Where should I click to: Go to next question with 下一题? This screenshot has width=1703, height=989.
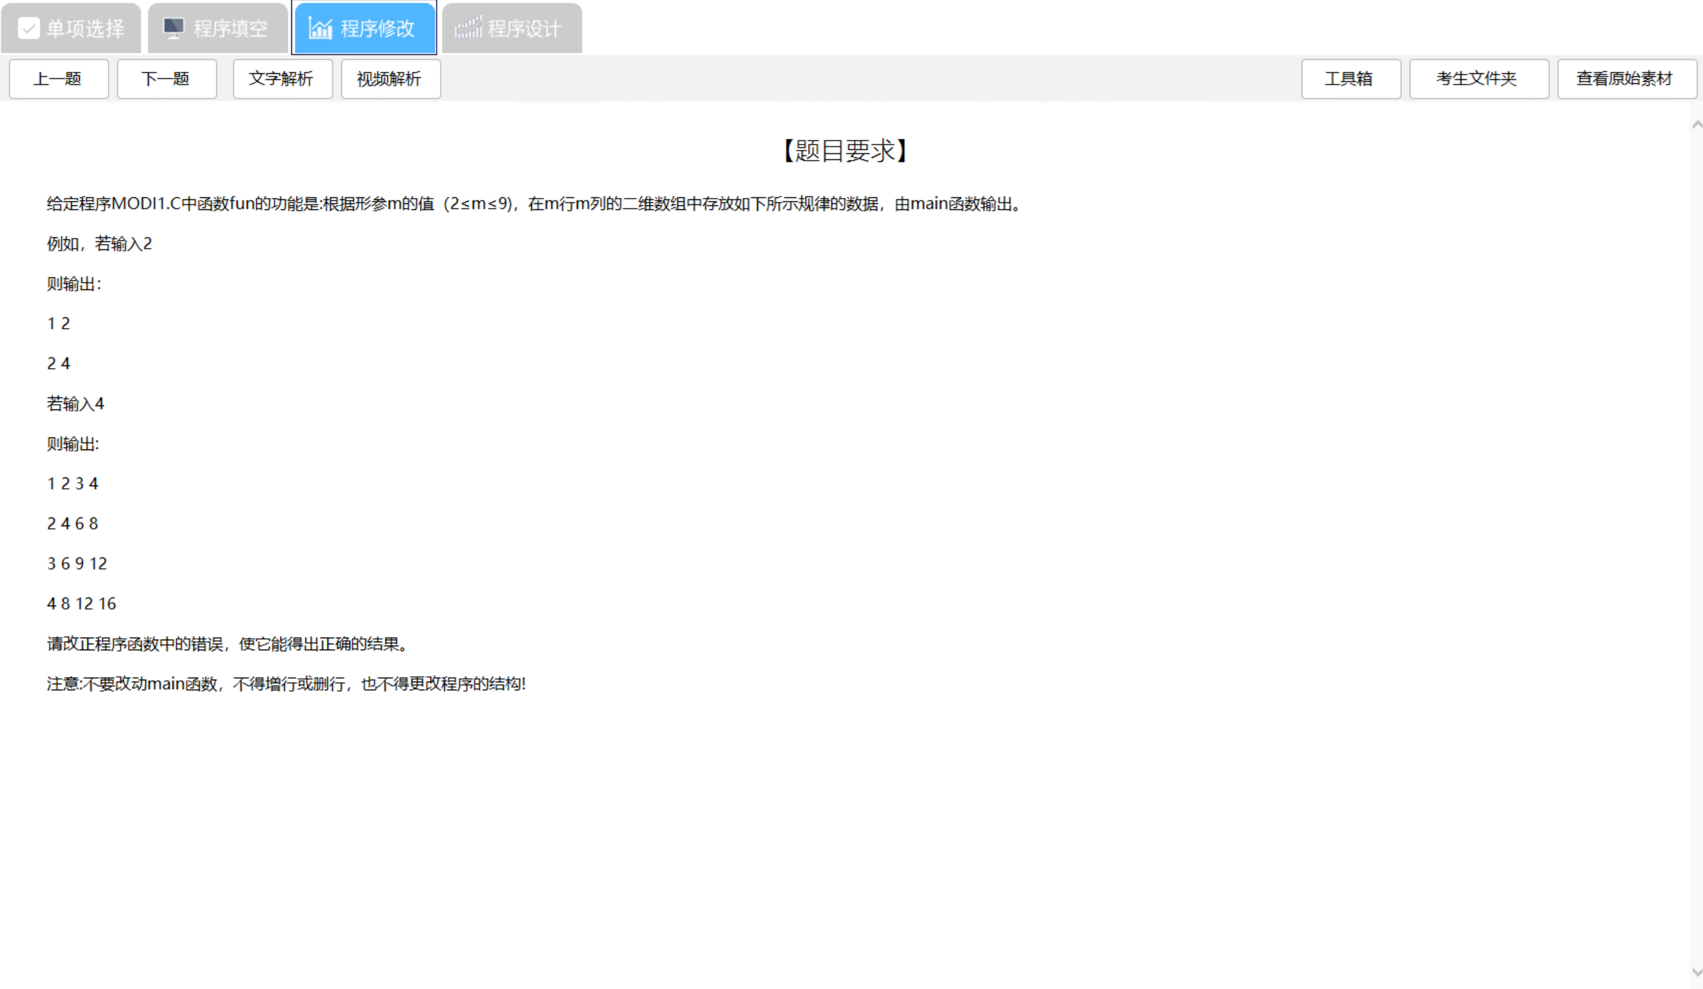click(x=166, y=79)
